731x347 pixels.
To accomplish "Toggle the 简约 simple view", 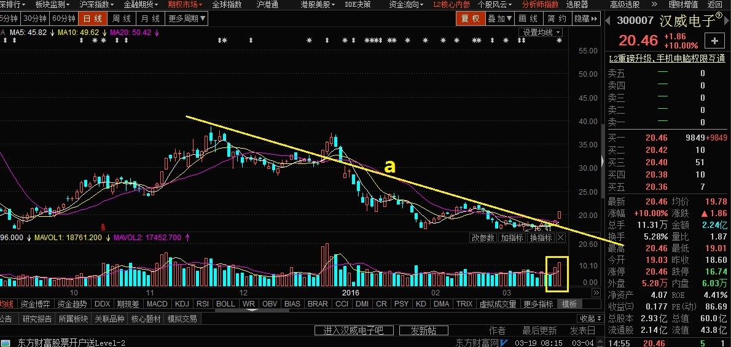I will click(x=557, y=18).
